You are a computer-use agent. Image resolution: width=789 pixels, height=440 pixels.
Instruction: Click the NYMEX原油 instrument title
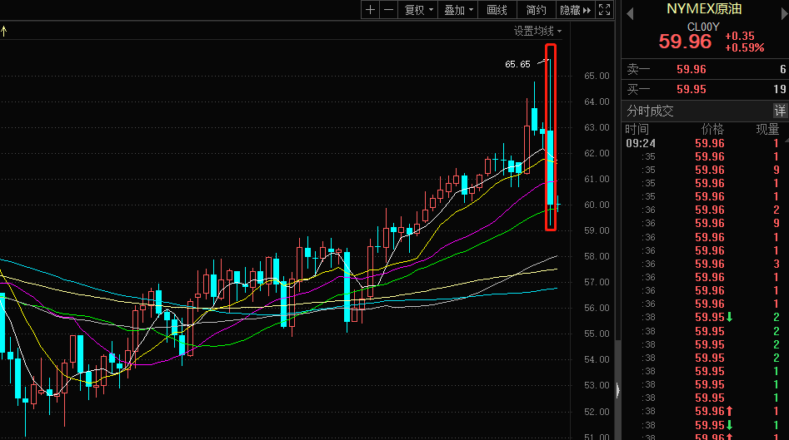[x=703, y=8]
